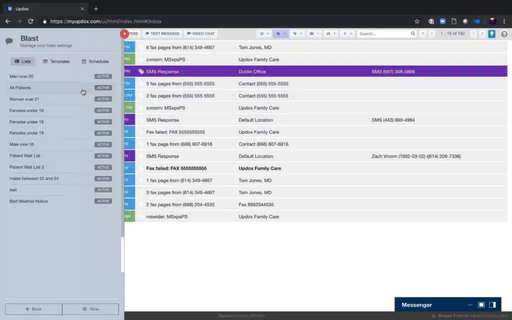Go to next page of inbox
512x320 pixels.
pos(473,33)
